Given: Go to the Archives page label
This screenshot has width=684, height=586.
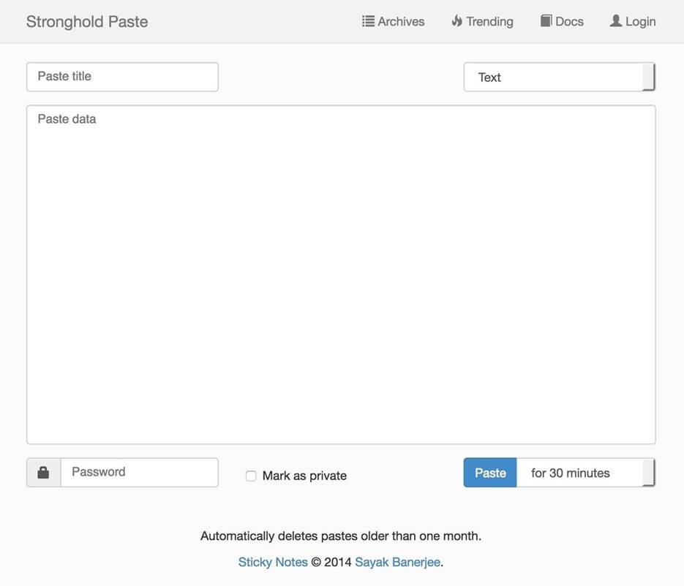Looking at the screenshot, I should pos(401,22).
